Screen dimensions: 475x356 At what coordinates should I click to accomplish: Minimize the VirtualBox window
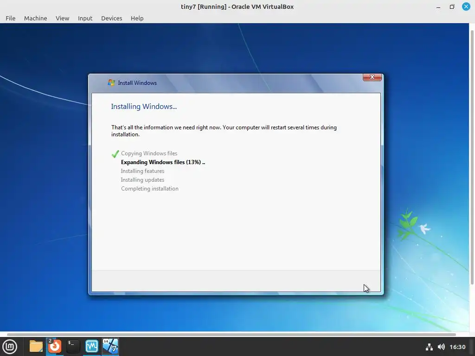pyautogui.click(x=438, y=6)
